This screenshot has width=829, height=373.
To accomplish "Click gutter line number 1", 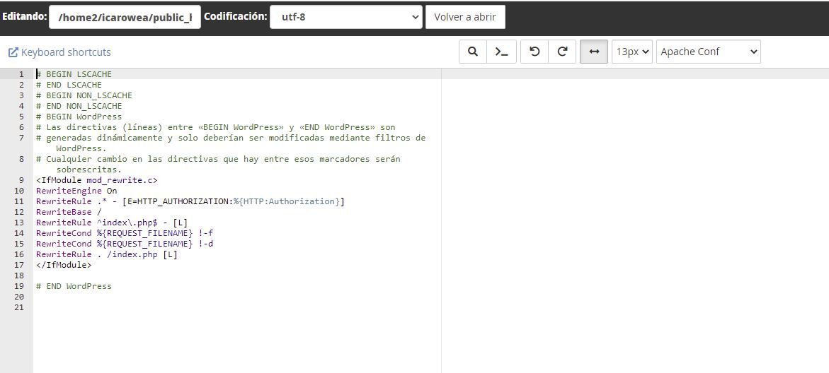I will click(x=21, y=74).
